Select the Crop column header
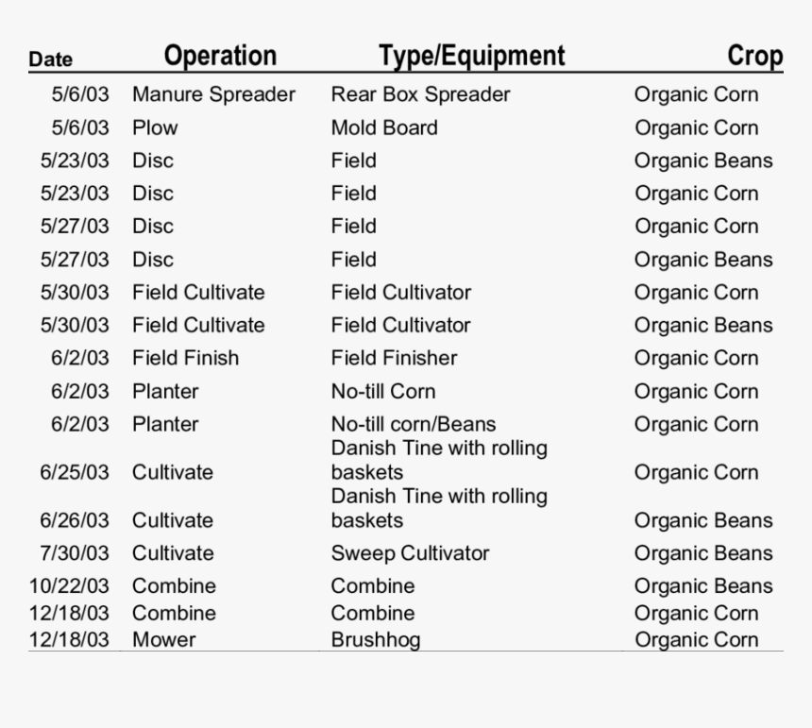The width and height of the screenshot is (812, 728). [754, 56]
